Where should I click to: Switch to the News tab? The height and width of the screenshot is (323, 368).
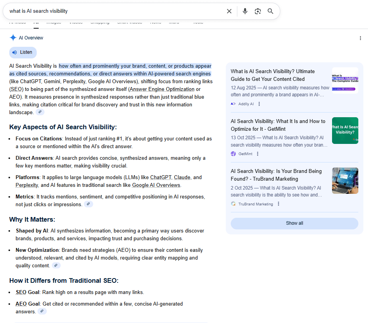tap(155, 22)
